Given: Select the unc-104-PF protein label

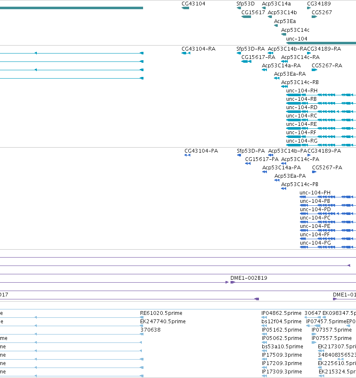Looking at the screenshot, I should point(315,235).
